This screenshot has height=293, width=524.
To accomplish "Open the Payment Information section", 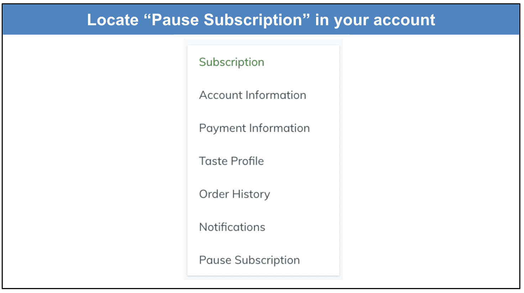I will click(x=254, y=128).
